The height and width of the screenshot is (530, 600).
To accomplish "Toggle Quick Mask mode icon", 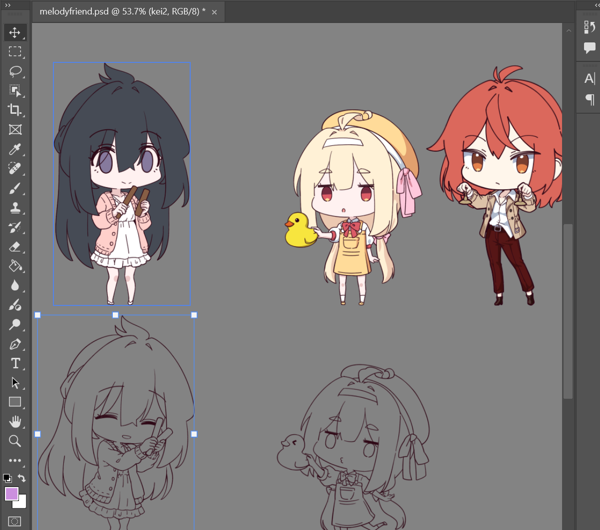I will (x=15, y=522).
